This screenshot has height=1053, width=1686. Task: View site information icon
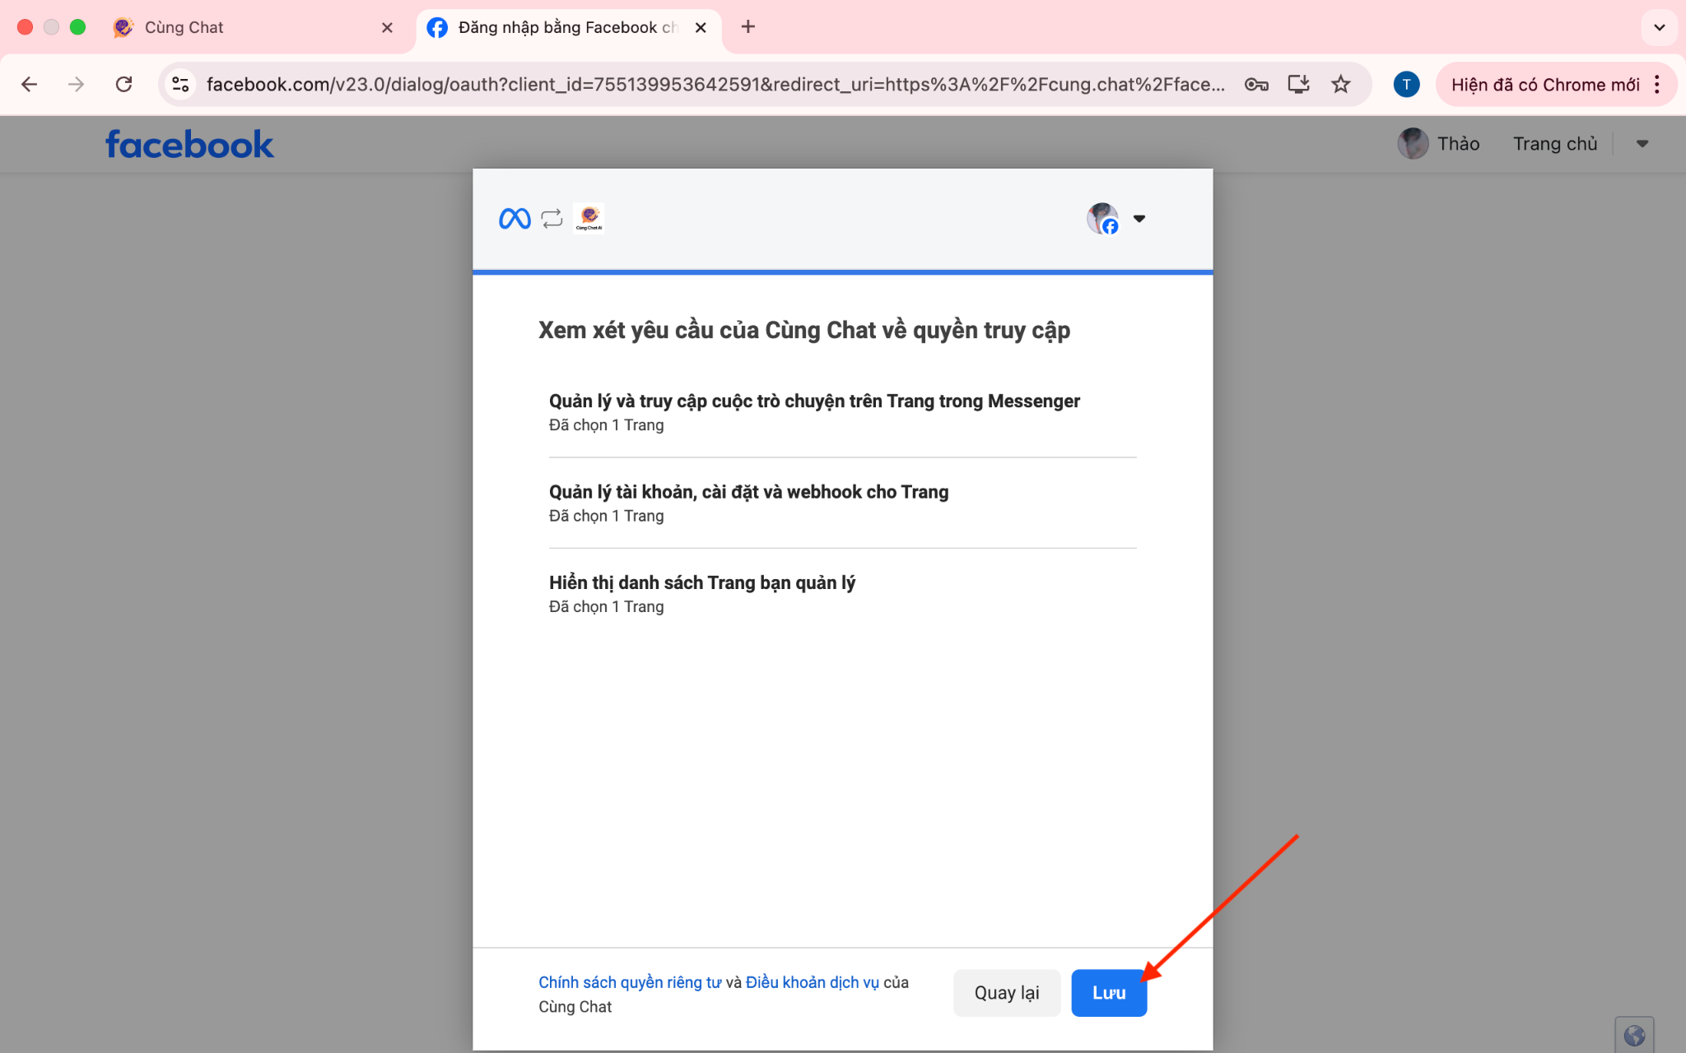[180, 85]
